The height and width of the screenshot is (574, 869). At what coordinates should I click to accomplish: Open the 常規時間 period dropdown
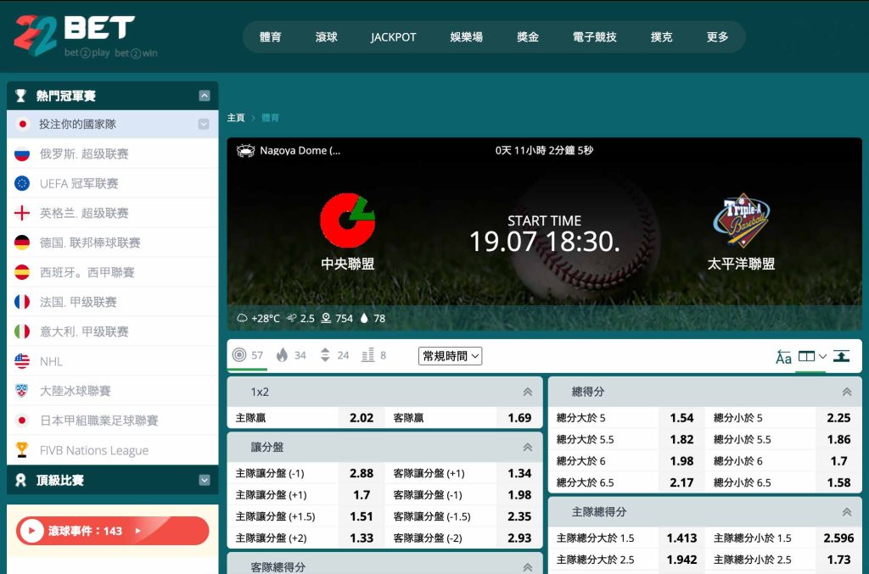pyautogui.click(x=450, y=356)
